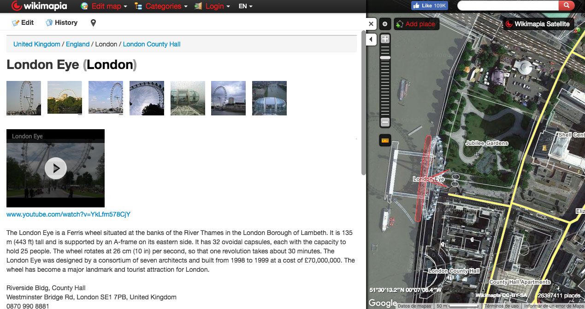Click the red search magnifier button
This screenshot has width=585, height=309.
click(x=566, y=6)
